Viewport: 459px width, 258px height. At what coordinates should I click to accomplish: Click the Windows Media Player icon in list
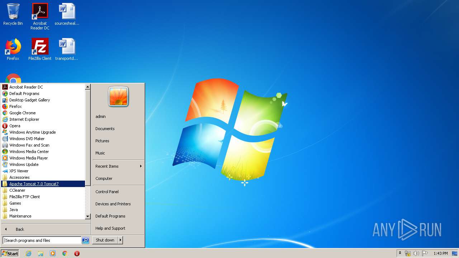5,158
